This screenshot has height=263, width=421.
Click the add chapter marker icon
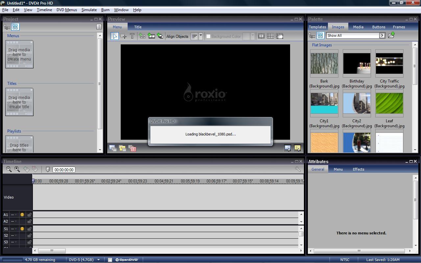coord(26,169)
